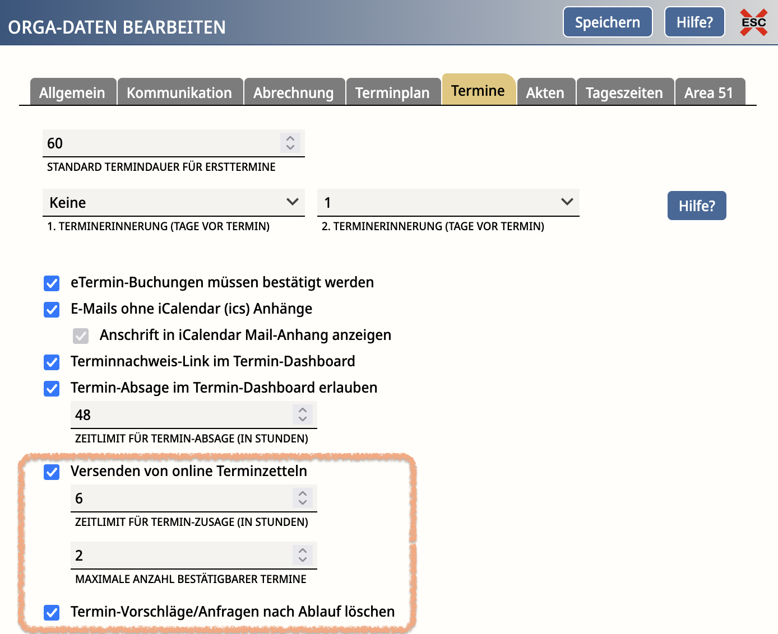Click Hilfe? button next to reminder dropdowns
Screen dimensions: 778x634
pyautogui.click(x=696, y=206)
